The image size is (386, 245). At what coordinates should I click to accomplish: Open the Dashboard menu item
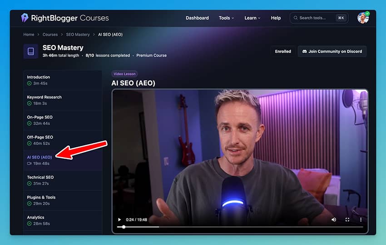pos(197,18)
